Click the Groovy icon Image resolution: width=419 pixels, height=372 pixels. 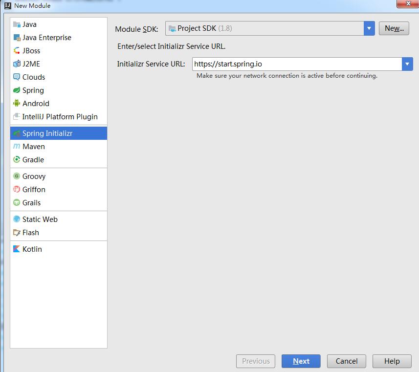click(x=17, y=176)
